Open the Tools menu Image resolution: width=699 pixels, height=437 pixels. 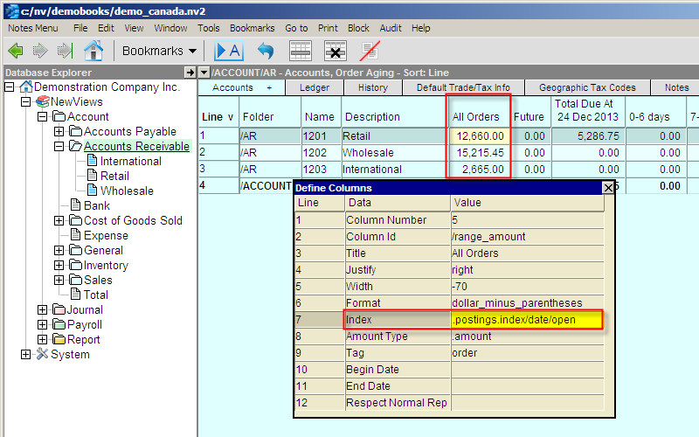208,28
